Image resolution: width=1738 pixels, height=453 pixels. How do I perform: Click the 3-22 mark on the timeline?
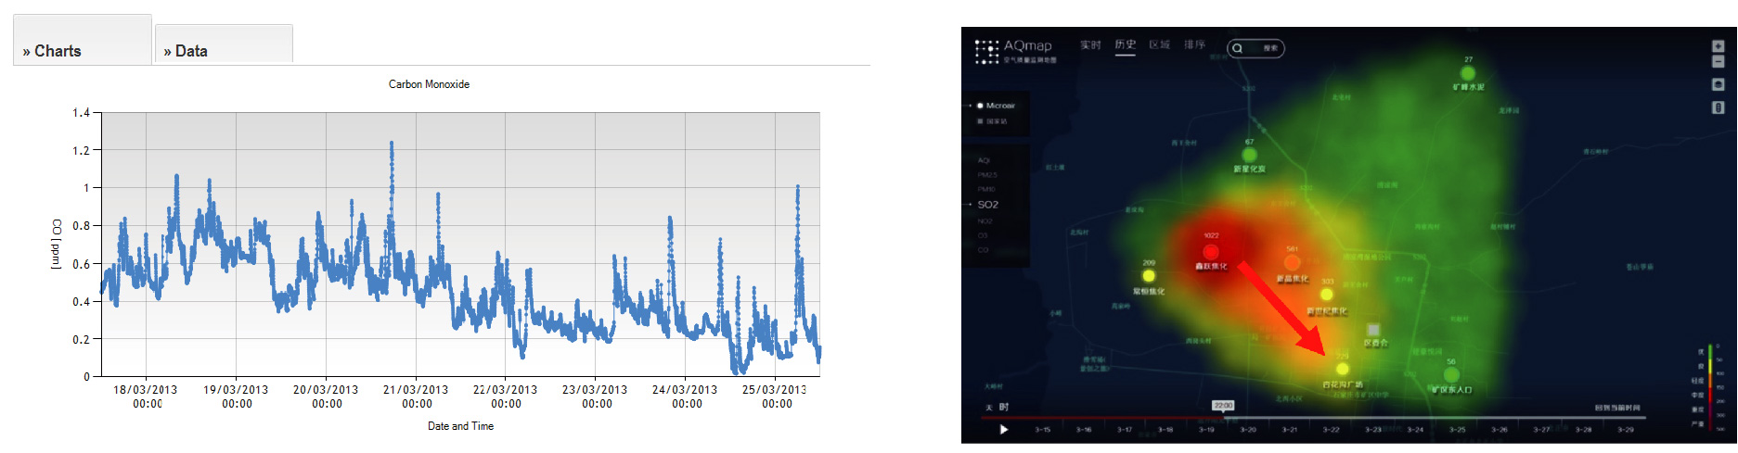[x=1331, y=430]
